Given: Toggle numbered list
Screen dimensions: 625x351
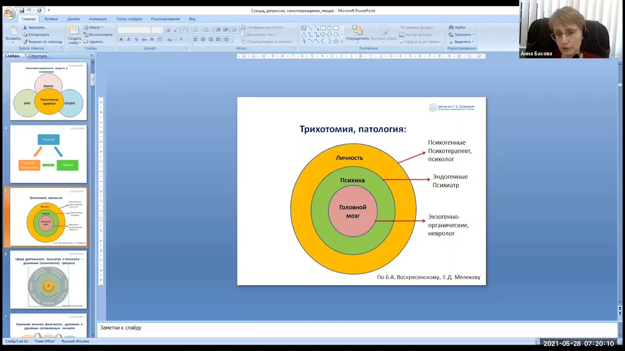Looking at the screenshot, I should (x=207, y=30).
